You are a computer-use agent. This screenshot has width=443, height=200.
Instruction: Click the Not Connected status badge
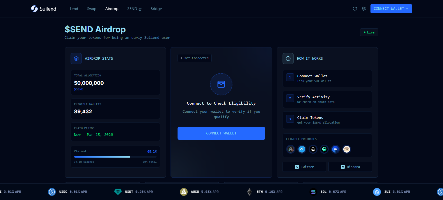(195, 58)
